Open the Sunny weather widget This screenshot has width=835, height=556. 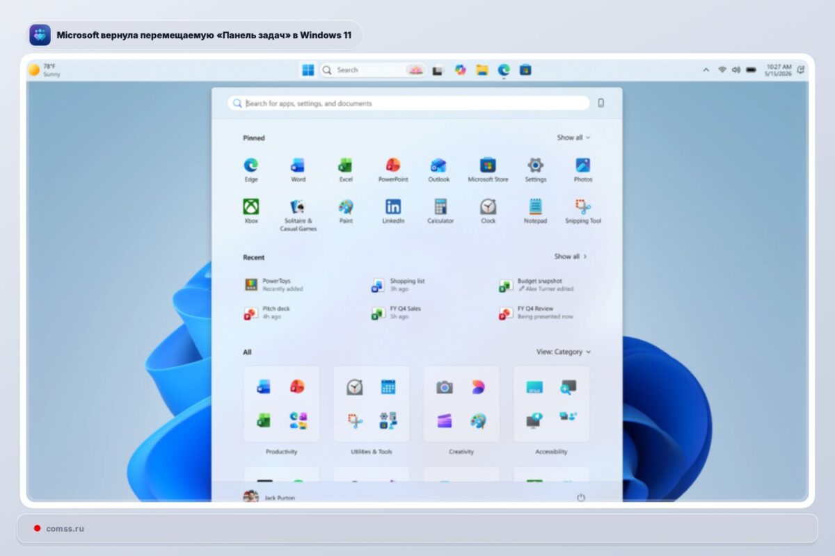pos(44,69)
